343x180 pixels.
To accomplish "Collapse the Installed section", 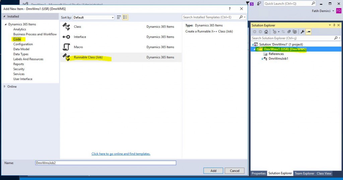I will [x=4, y=16].
